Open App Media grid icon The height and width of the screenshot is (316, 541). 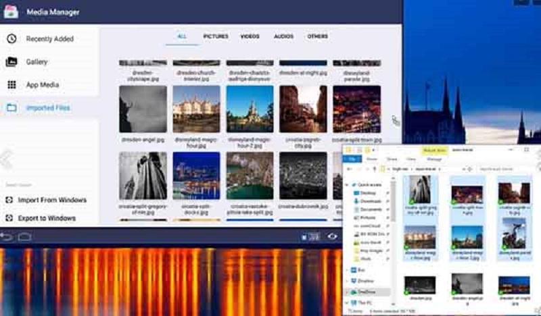pos(11,85)
